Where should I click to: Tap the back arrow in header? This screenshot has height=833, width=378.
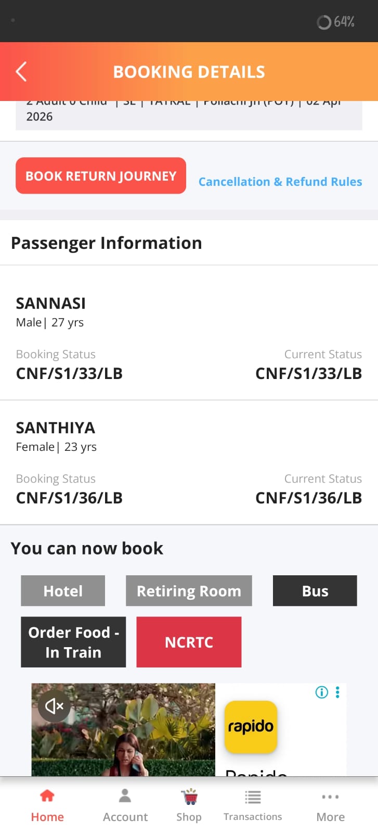(x=21, y=72)
